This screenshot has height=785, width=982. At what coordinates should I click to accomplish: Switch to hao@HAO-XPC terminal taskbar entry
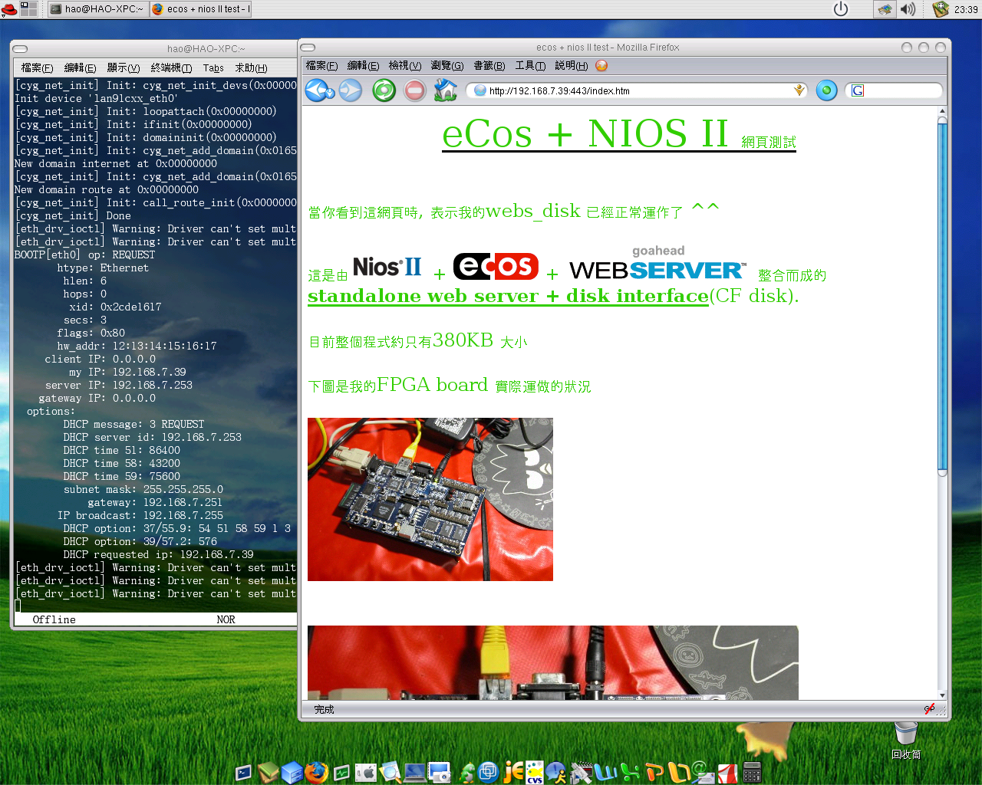(98, 9)
